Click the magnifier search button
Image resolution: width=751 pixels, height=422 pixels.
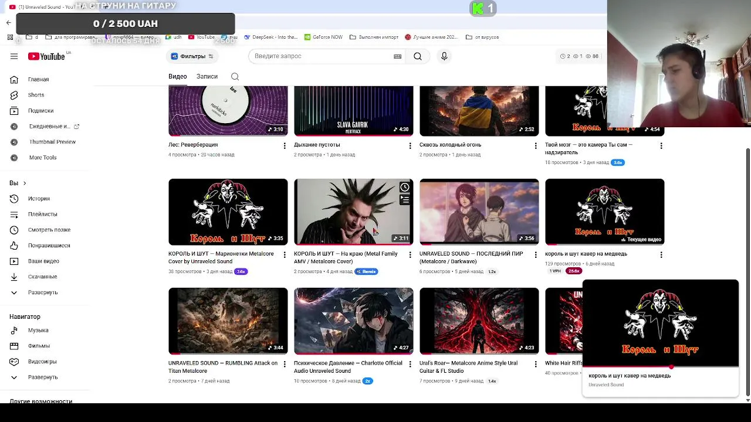pos(417,56)
